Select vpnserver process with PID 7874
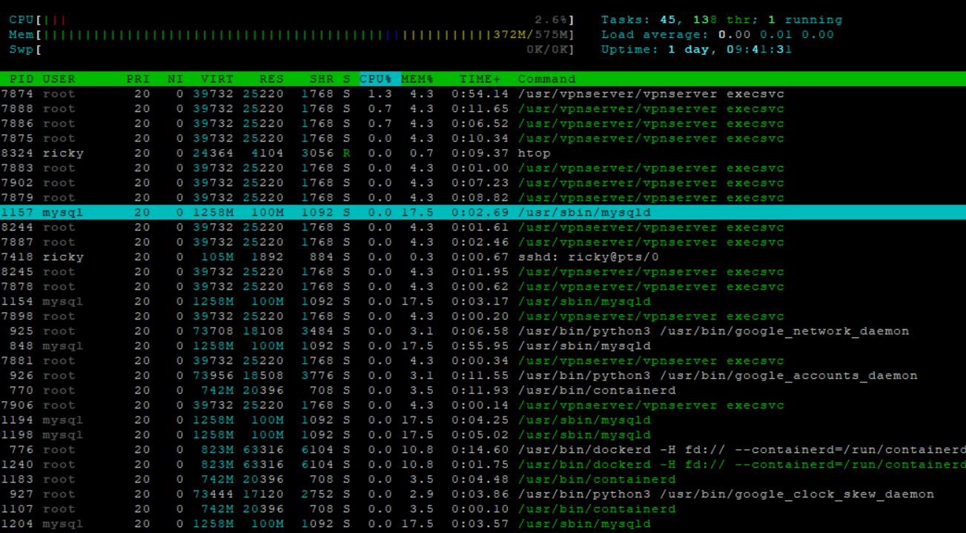The width and height of the screenshot is (966, 533). 483,93
